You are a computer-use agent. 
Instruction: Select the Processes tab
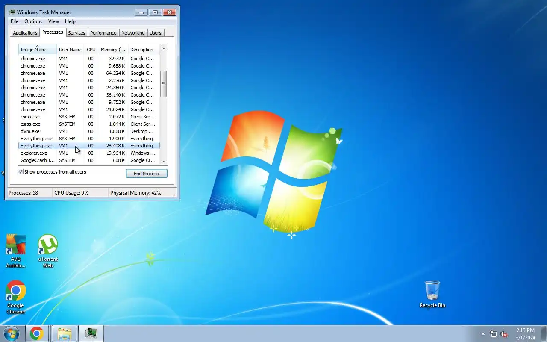click(53, 32)
